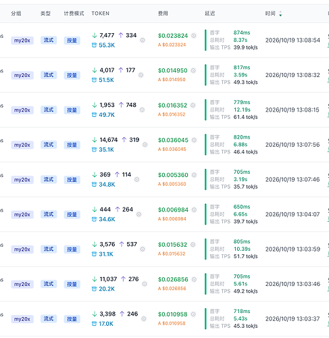Click timestamp 2026/10/19 13:08:15
The height and width of the screenshot is (338, 329).
coord(293,110)
